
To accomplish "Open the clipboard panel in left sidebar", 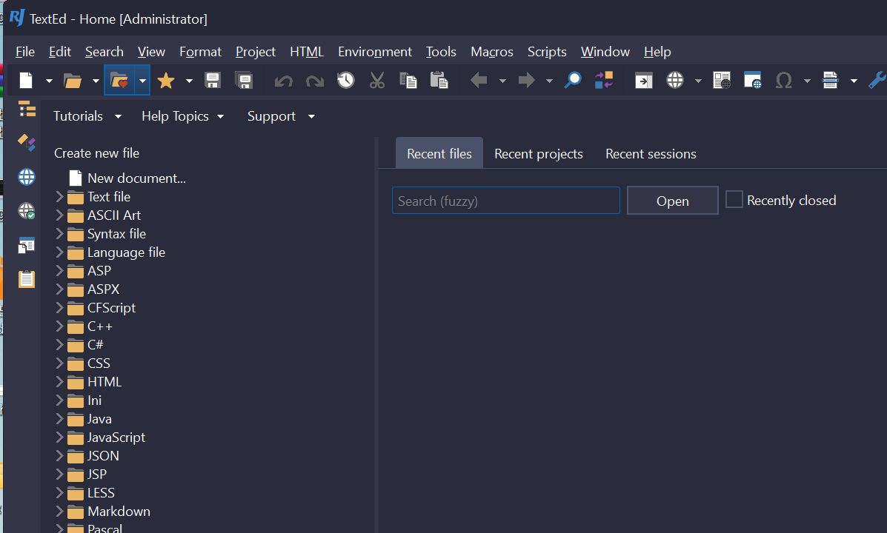I will click(27, 279).
